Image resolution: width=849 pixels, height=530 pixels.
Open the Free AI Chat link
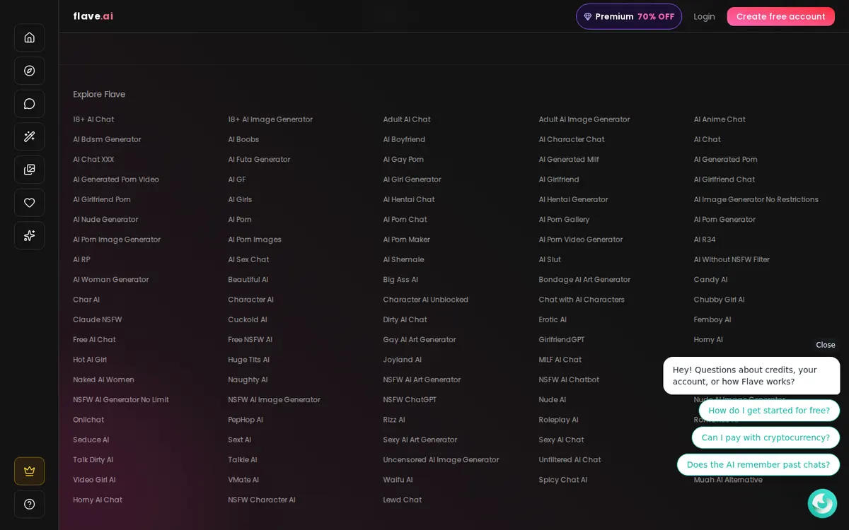(x=94, y=340)
